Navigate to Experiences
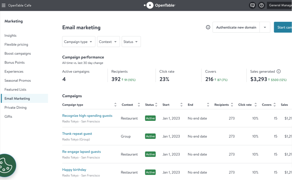Image resolution: width=292 pixels, height=180 pixels. tap(14, 72)
